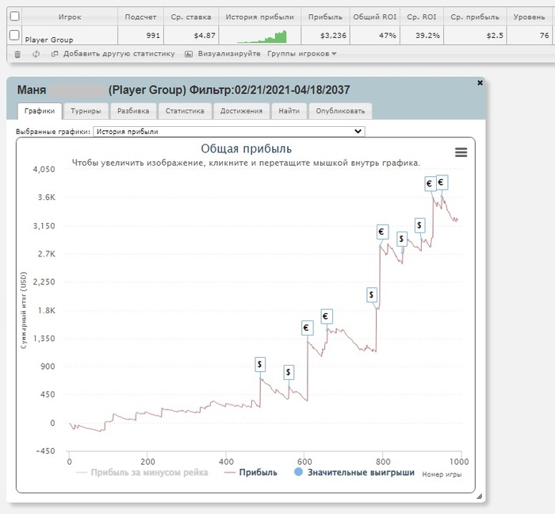Image resolution: width=555 pixels, height=514 pixels.
Task: Expand the Группы игроков dropdown
Action: point(301,54)
